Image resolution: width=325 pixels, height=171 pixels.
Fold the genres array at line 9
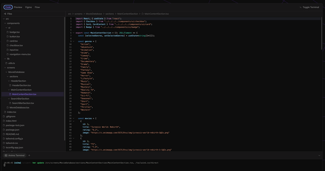[x=74, y=42]
